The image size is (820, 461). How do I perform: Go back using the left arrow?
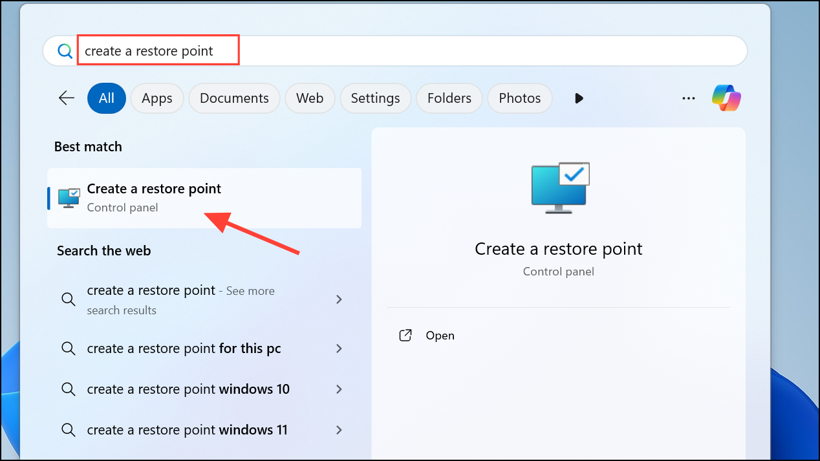pyautogui.click(x=67, y=98)
